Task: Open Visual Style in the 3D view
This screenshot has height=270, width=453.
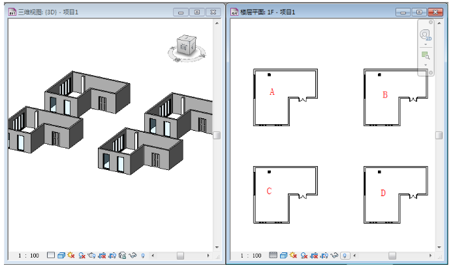Action: [61, 255]
